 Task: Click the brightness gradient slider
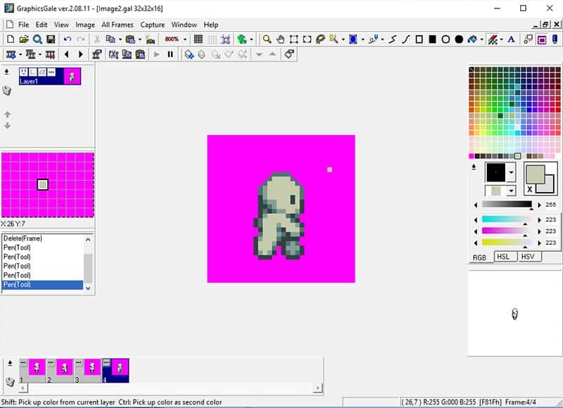tap(507, 204)
